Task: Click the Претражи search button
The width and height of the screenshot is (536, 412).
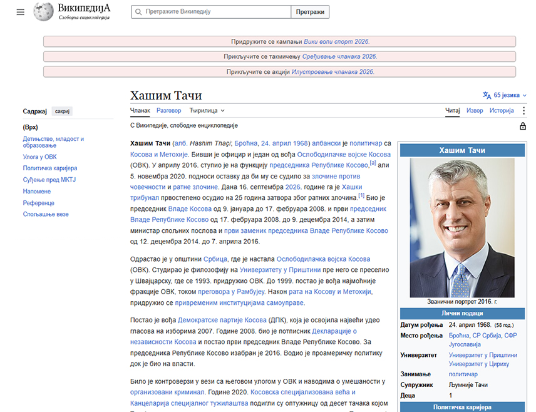Action: click(x=310, y=12)
